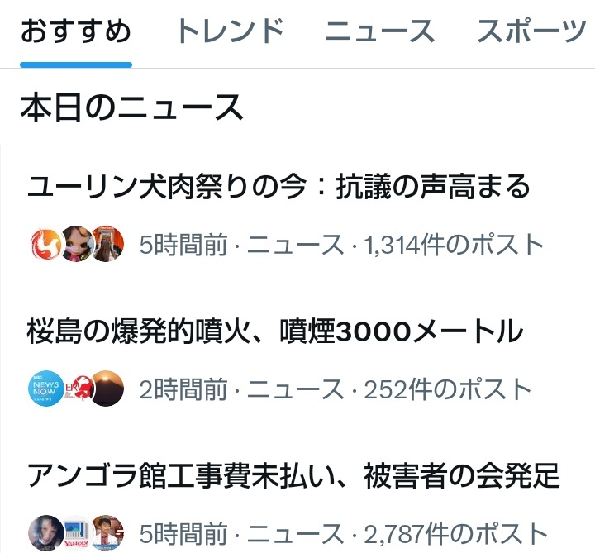This screenshot has width=595, height=553.
Task: Tap the red ERV logo avatar
Action: pos(79,389)
